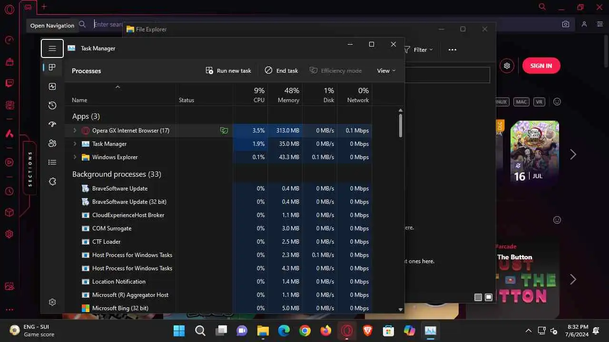The width and height of the screenshot is (609, 342).
Task: Filter games by MAC platform tag
Action: coord(521,102)
